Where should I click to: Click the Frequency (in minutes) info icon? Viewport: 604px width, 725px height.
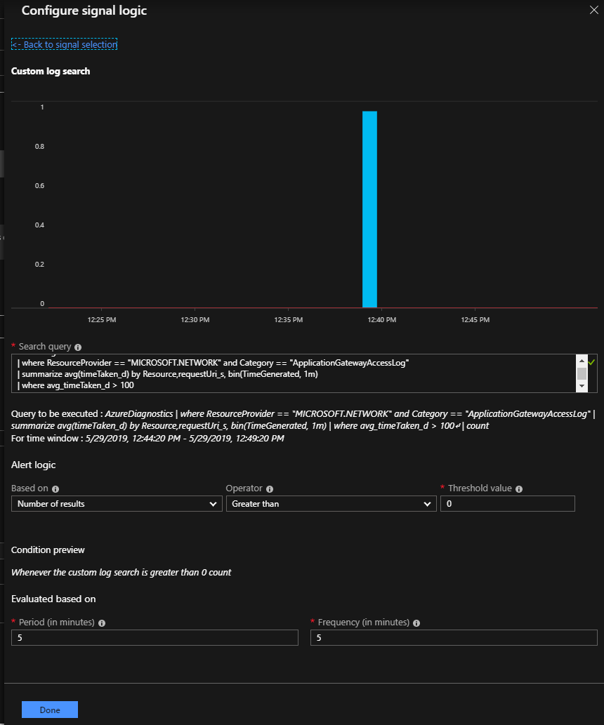(416, 623)
